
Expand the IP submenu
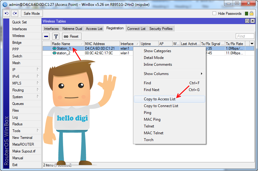tap(38, 69)
